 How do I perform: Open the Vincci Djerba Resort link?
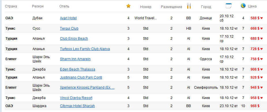[x=76, y=98]
